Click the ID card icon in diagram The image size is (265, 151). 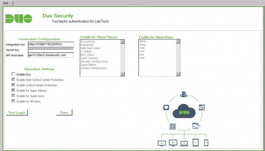(x=202, y=108)
